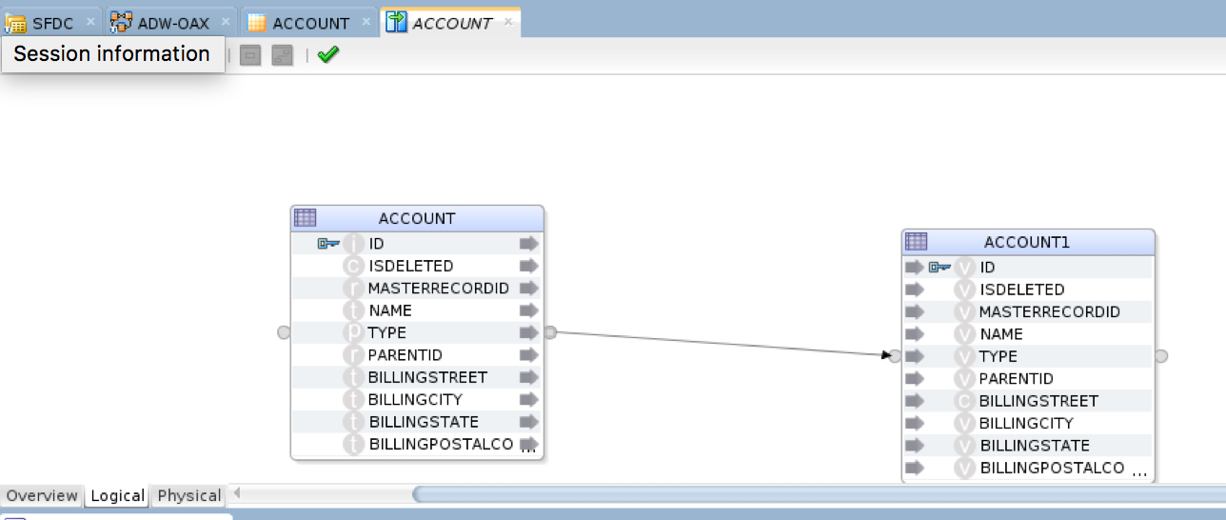
Task: Click the table icon in ACCOUNT1 datastore header
Action: point(916,242)
